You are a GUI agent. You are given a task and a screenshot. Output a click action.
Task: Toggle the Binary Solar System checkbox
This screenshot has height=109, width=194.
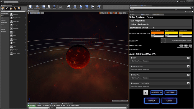tap(154, 28)
